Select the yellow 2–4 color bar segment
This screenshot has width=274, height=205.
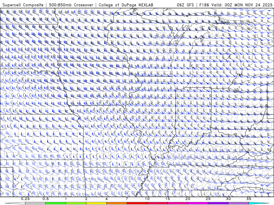tap(96, 203)
